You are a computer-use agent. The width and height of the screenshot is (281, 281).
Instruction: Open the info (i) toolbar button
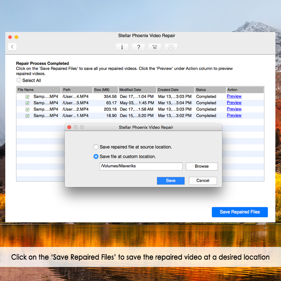tap(122, 47)
